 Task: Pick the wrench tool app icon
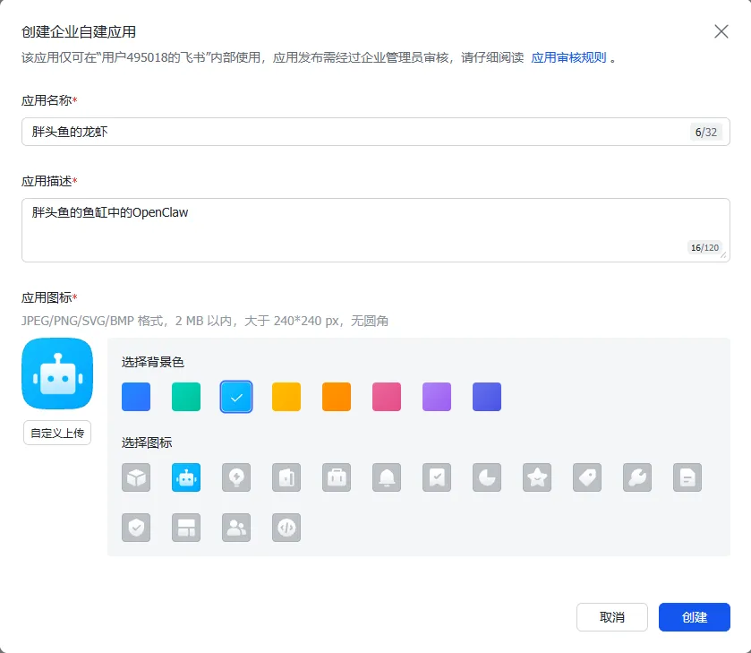coord(637,477)
